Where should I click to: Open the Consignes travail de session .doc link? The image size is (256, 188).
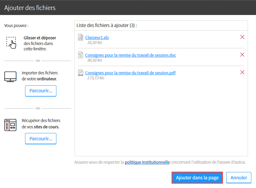(x=131, y=55)
